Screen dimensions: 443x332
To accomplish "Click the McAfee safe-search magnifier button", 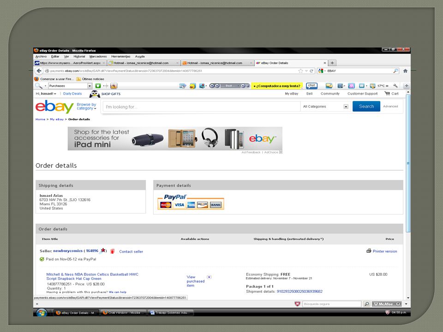I will 366,304.
